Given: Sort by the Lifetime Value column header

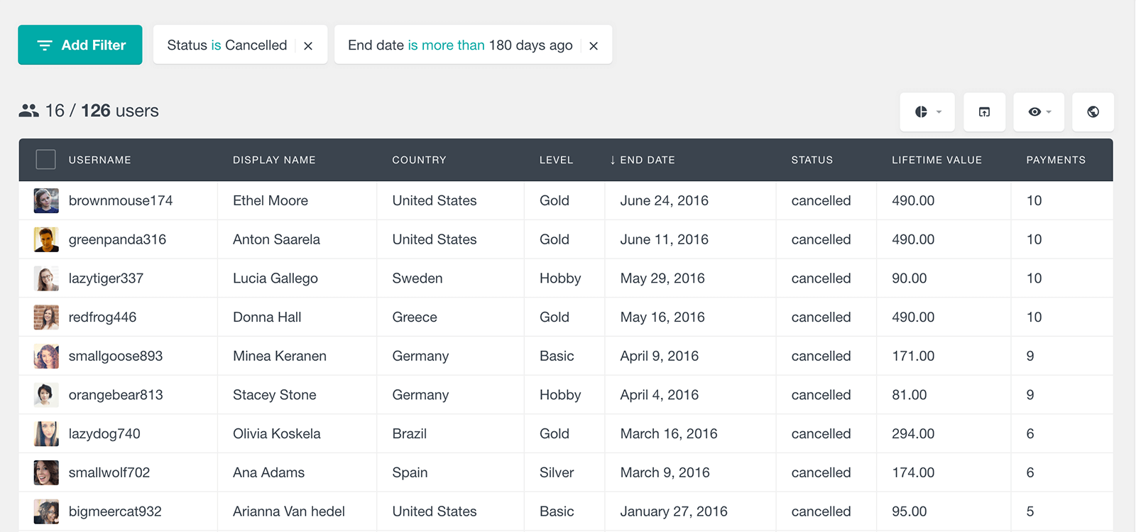Looking at the screenshot, I should 937,160.
